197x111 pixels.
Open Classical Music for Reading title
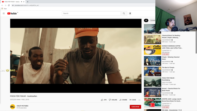[x=171, y=36]
